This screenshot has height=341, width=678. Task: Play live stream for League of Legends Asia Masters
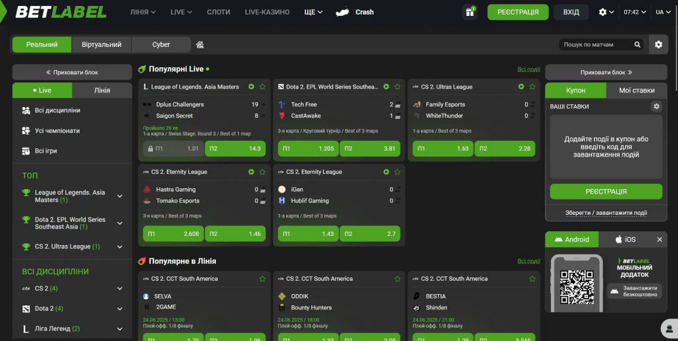(251, 87)
